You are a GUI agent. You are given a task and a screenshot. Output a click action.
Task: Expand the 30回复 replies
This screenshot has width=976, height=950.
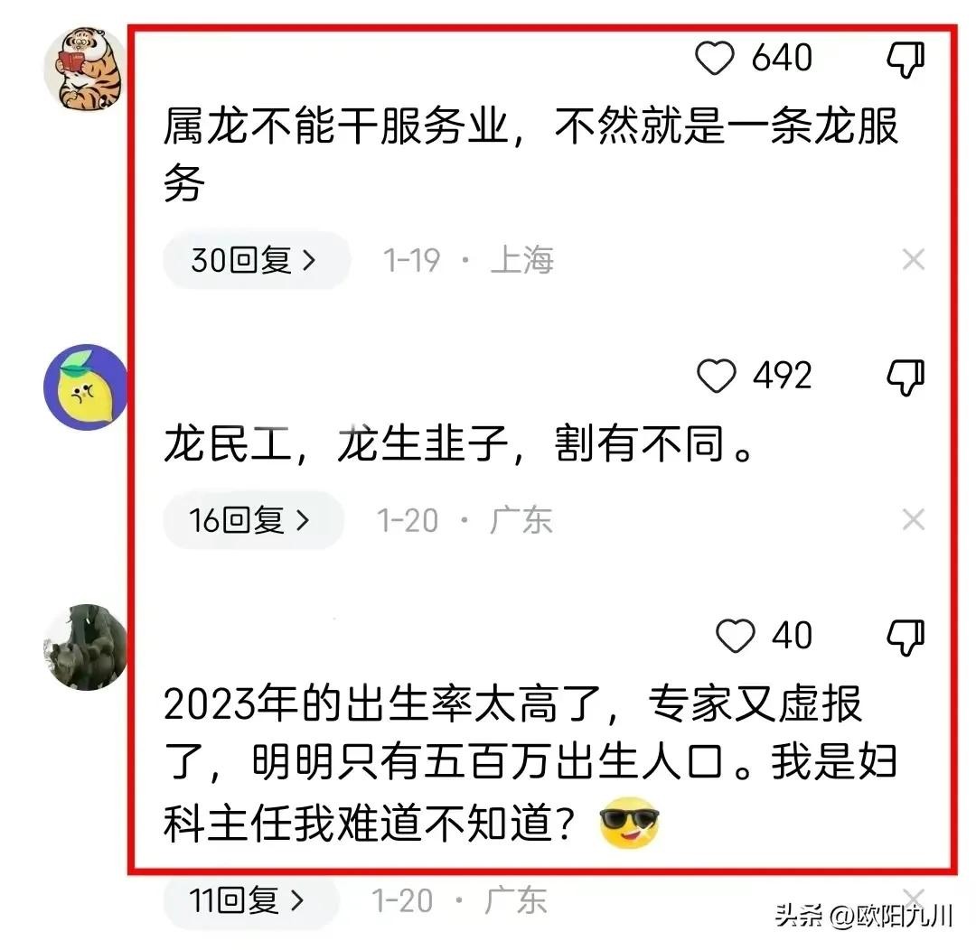point(257,260)
